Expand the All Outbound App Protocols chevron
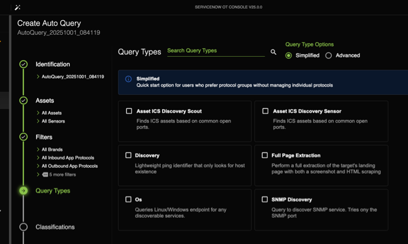 [38, 166]
